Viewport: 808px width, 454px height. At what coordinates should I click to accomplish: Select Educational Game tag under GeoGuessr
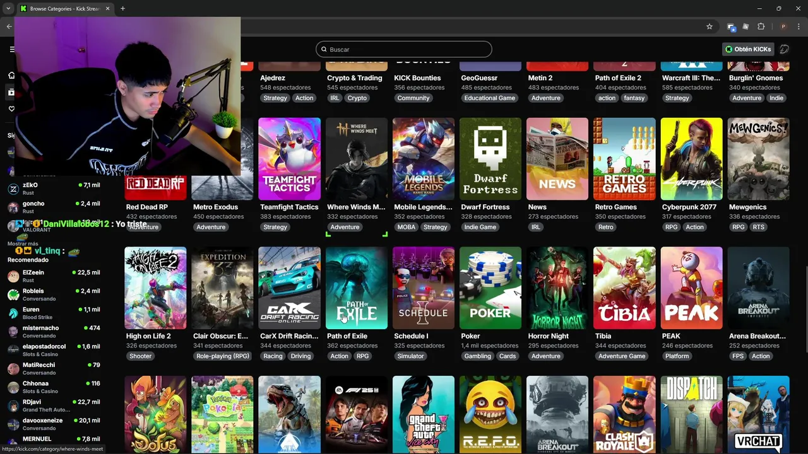[x=490, y=98]
